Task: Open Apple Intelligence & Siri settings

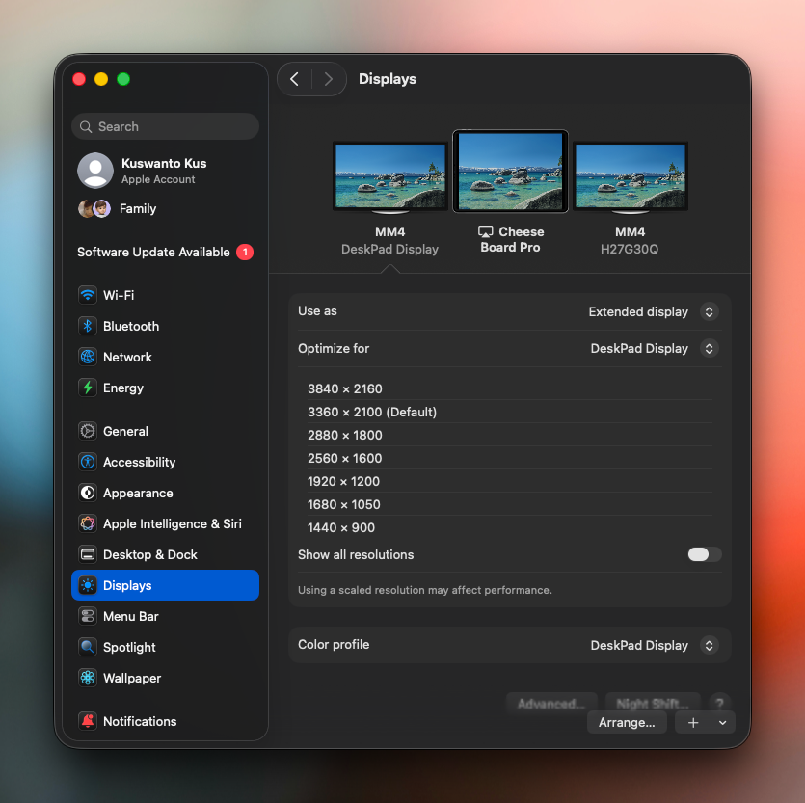Action: coord(165,523)
